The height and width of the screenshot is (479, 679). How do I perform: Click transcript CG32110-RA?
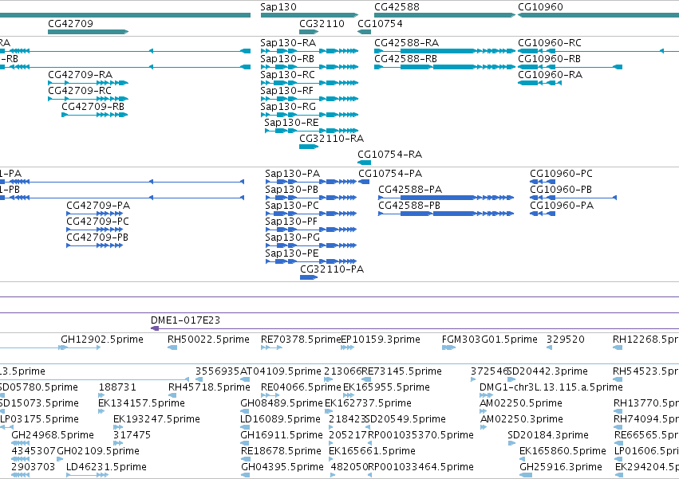click(332, 139)
